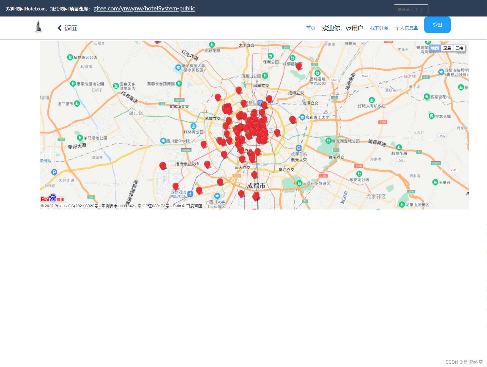Viewport: 487px width, 367px height.
Task: Click the 康家浩湿地公园 park icon
Action: 73,84
